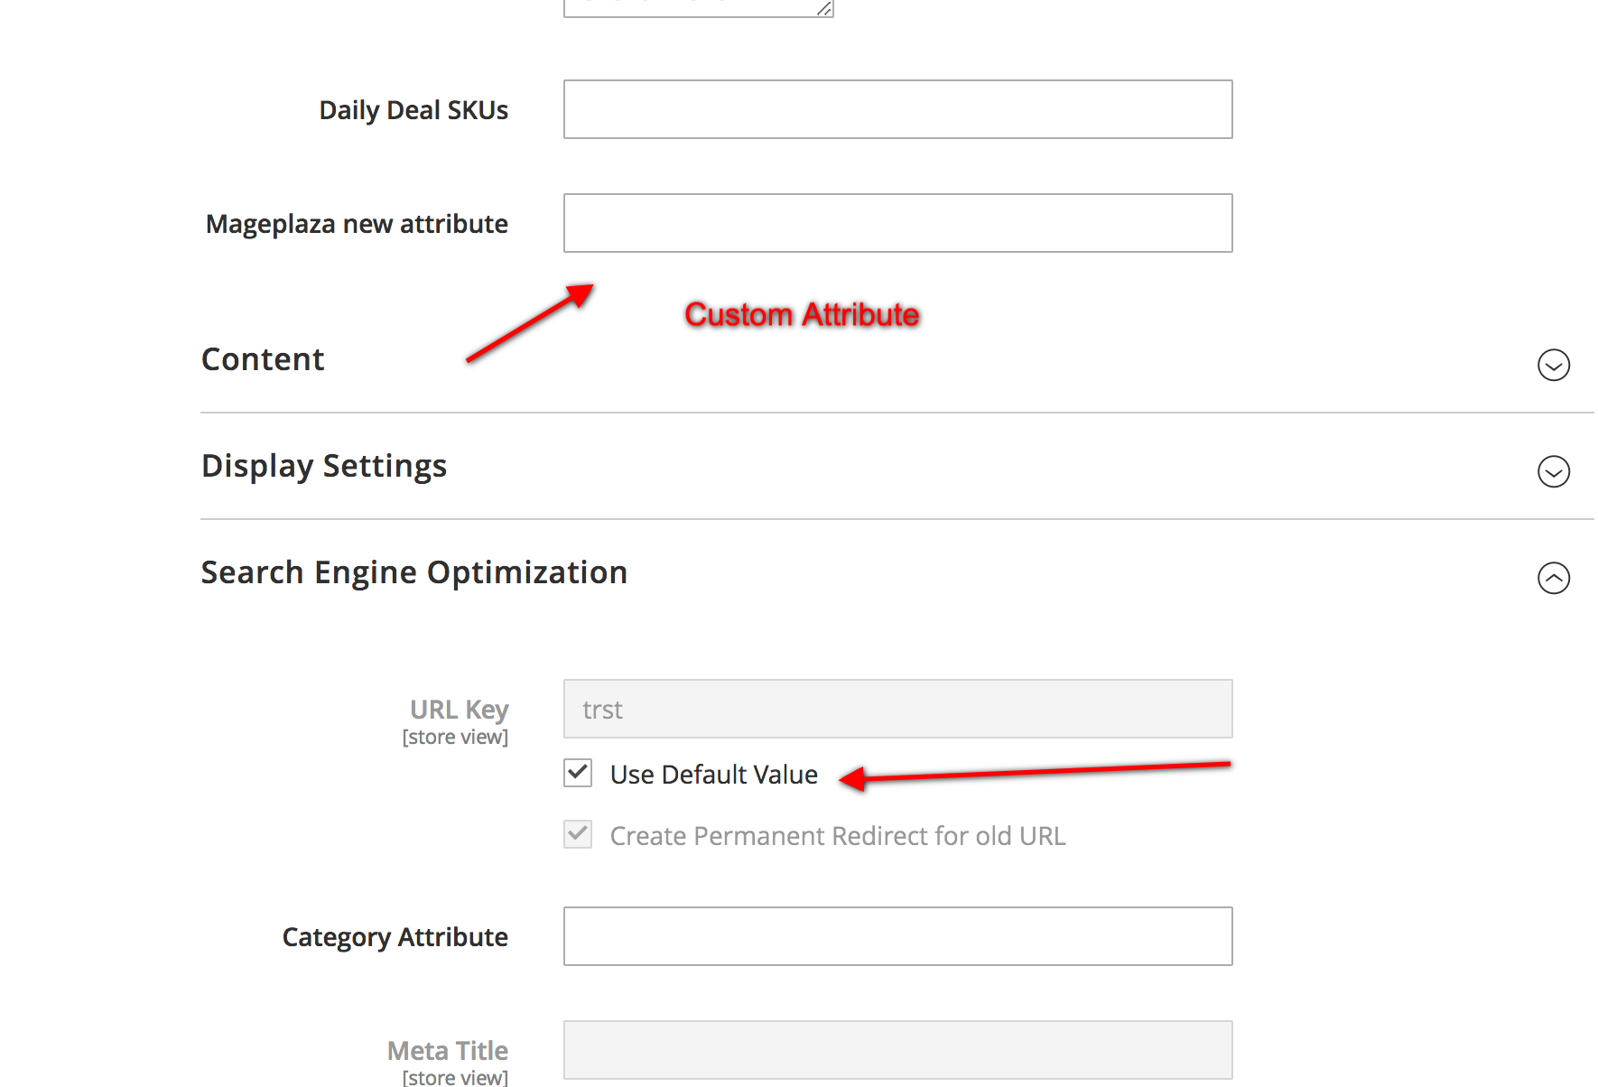Screen dimensions: 1598x1087
Task: Click inside the Daily Deal SKUs field
Action: click(x=897, y=108)
